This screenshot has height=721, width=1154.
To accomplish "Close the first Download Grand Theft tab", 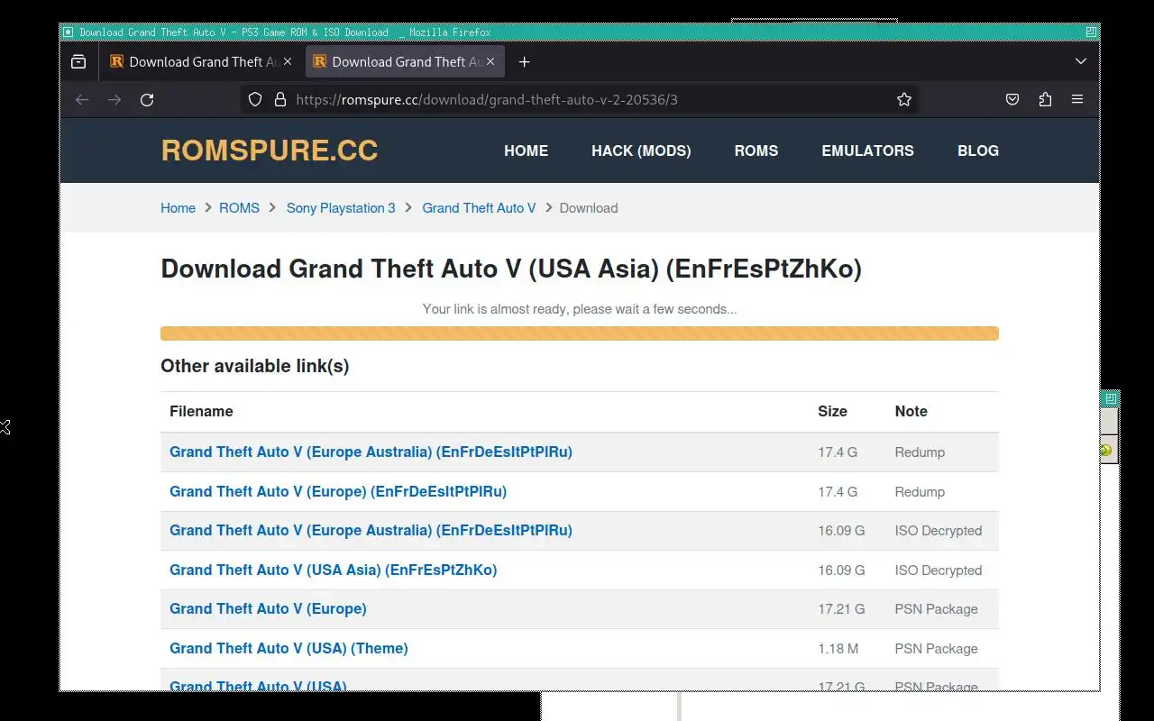I will (288, 61).
